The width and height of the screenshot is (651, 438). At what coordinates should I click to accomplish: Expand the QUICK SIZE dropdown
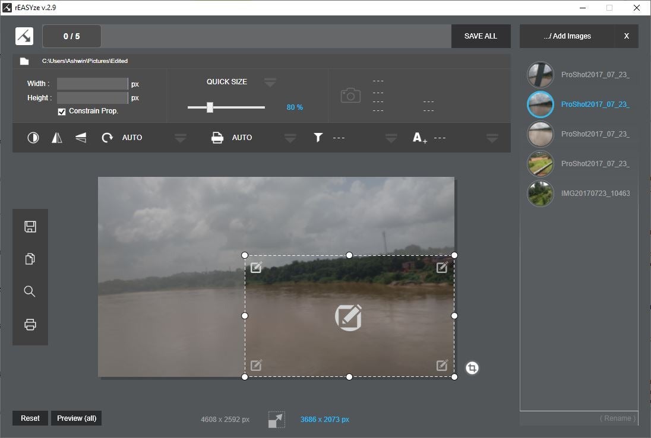[270, 82]
